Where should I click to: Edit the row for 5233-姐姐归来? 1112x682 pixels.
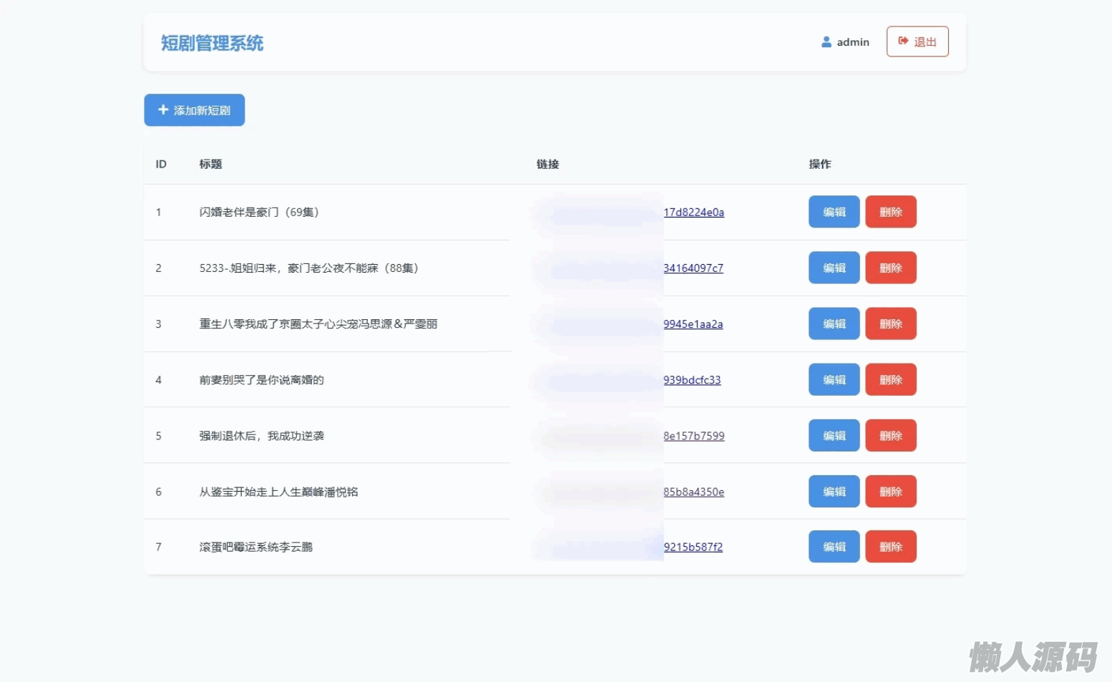click(x=834, y=268)
